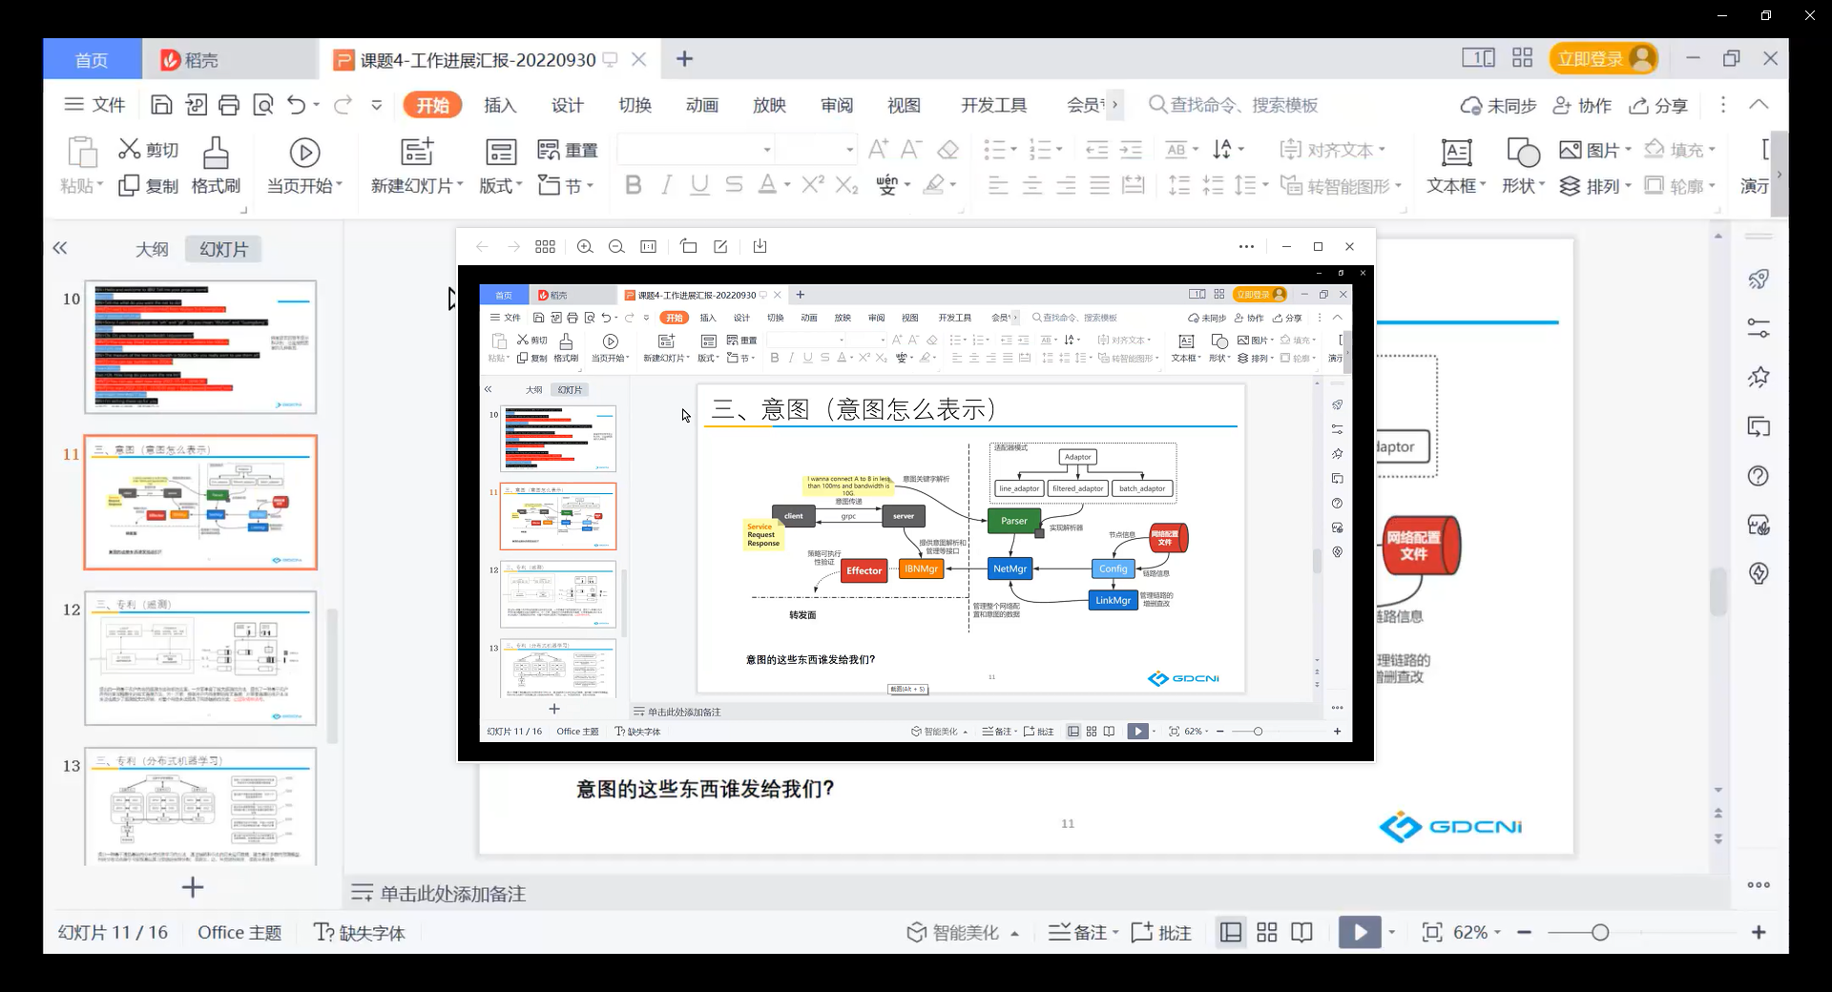The height and width of the screenshot is (992, 1832).
Task: Save image via viewer download icon
Action: pos(760,247)
